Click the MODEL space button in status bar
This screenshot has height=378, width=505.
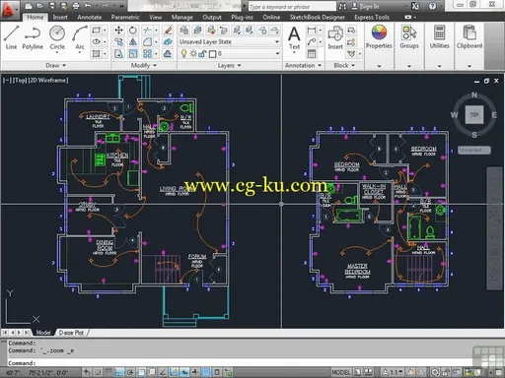(341, 372)
